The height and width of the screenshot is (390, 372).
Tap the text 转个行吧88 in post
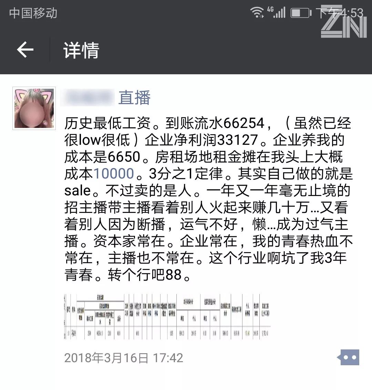(x=145, y=274)
